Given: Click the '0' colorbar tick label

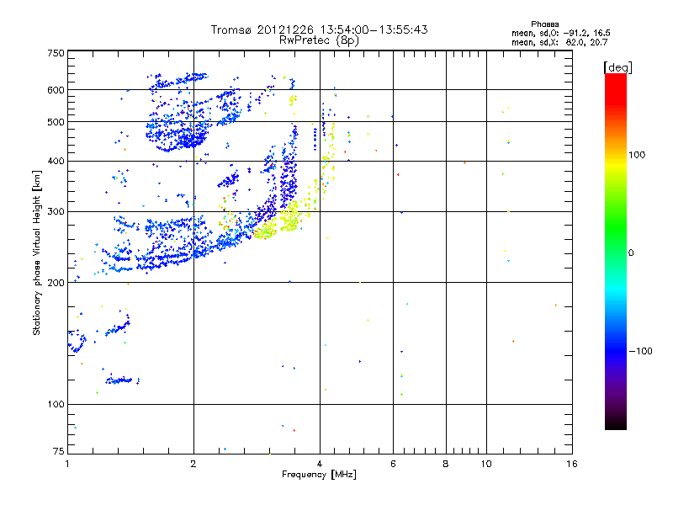Looking at the screenshot, I should click(631, 252).
